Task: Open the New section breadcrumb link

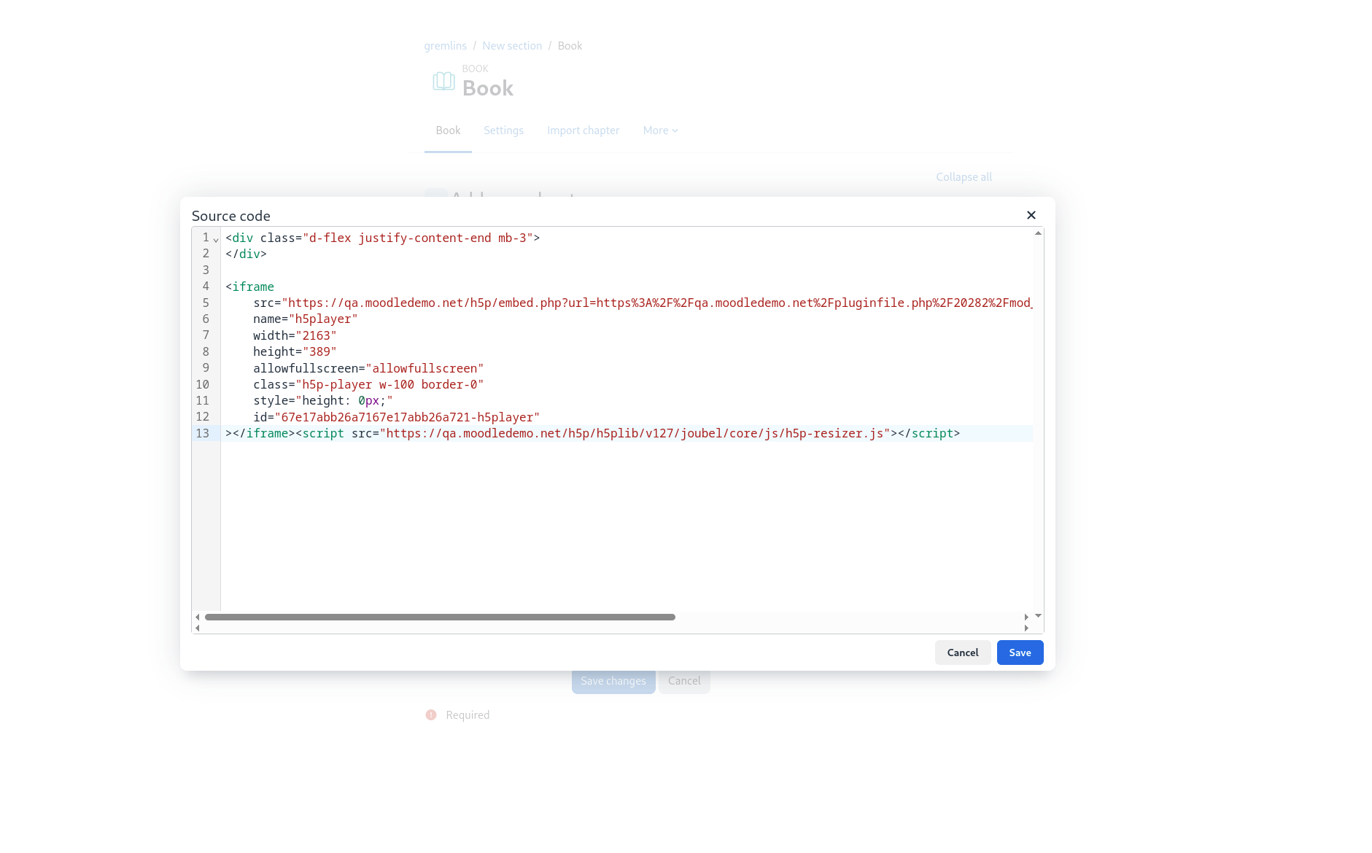Action: coord(512,46)
